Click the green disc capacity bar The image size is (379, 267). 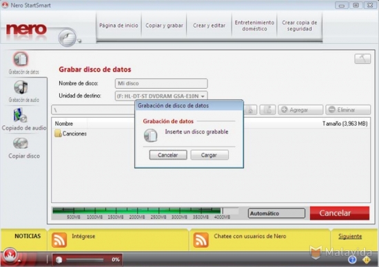[137, 211]
